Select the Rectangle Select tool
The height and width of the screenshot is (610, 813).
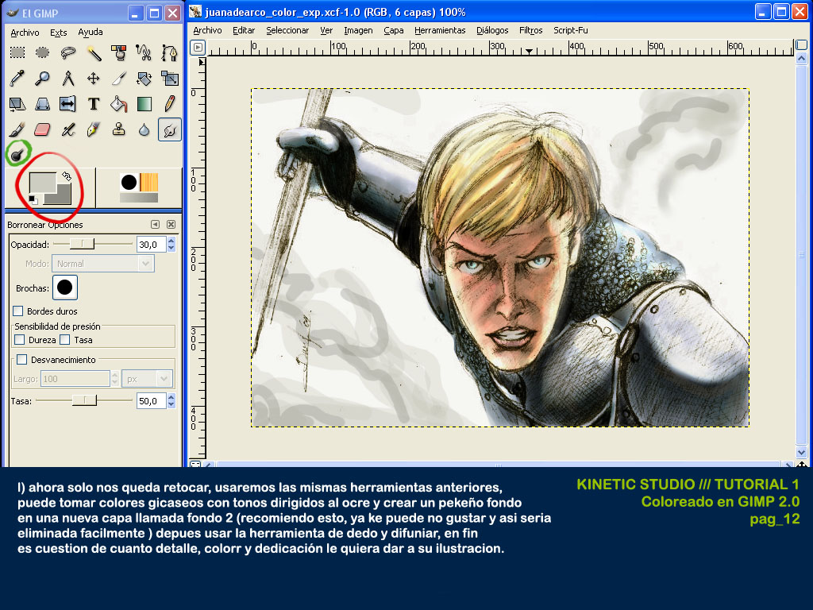tap(17, 52)
